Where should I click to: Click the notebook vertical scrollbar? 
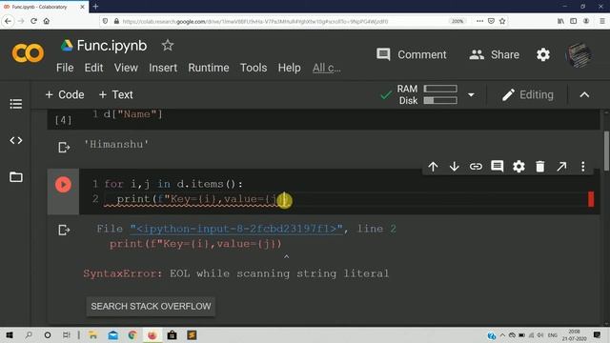(x=606, y=151)
